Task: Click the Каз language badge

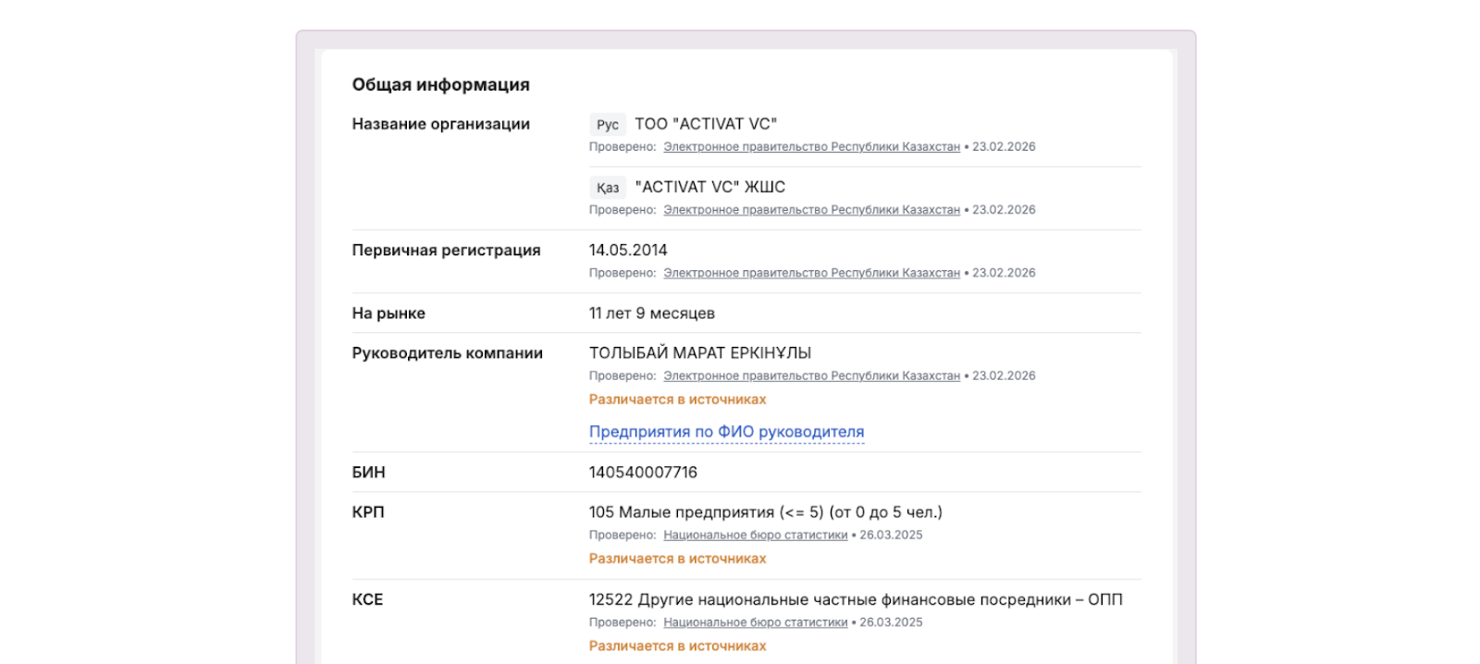Action: 607,188
